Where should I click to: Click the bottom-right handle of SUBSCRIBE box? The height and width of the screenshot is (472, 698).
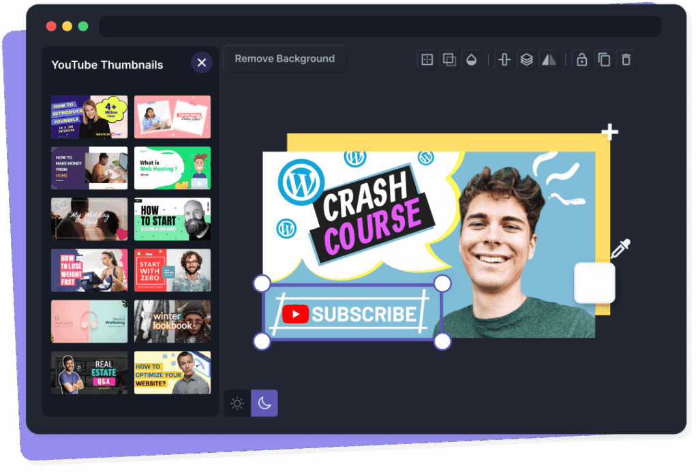point(442,342)
